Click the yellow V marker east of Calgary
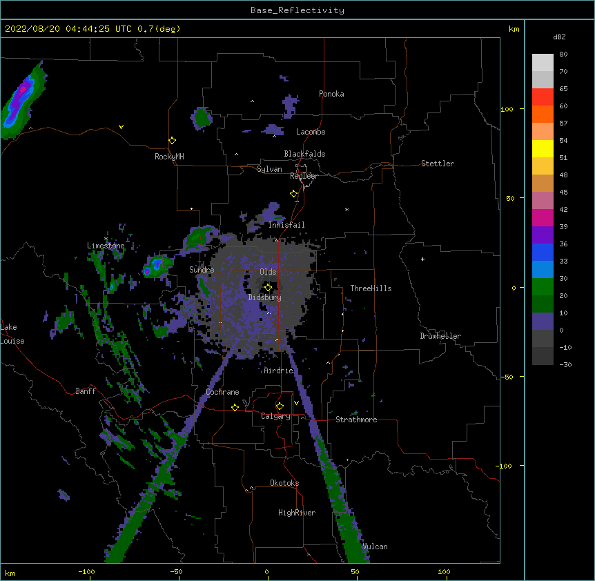The width and height of the screenshot is (595, 581). pos(296,403)
